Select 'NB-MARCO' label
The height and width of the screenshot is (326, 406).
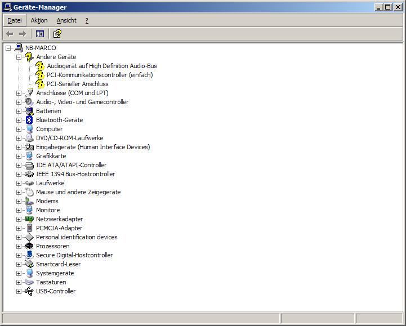41,48
